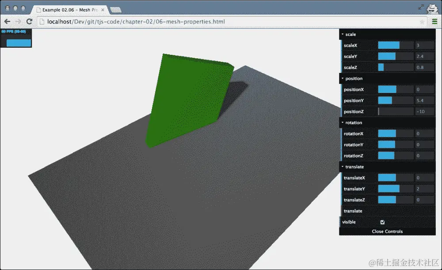Click the scaleX label text

pyautogui.click(x=351, y=46)
